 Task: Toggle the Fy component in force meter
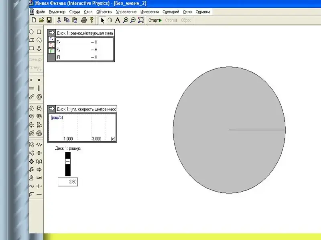(x=51, y=45)
